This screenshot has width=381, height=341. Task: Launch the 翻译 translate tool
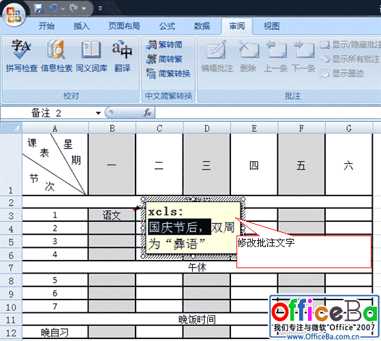pyautogui.click(x=122, y=56)
